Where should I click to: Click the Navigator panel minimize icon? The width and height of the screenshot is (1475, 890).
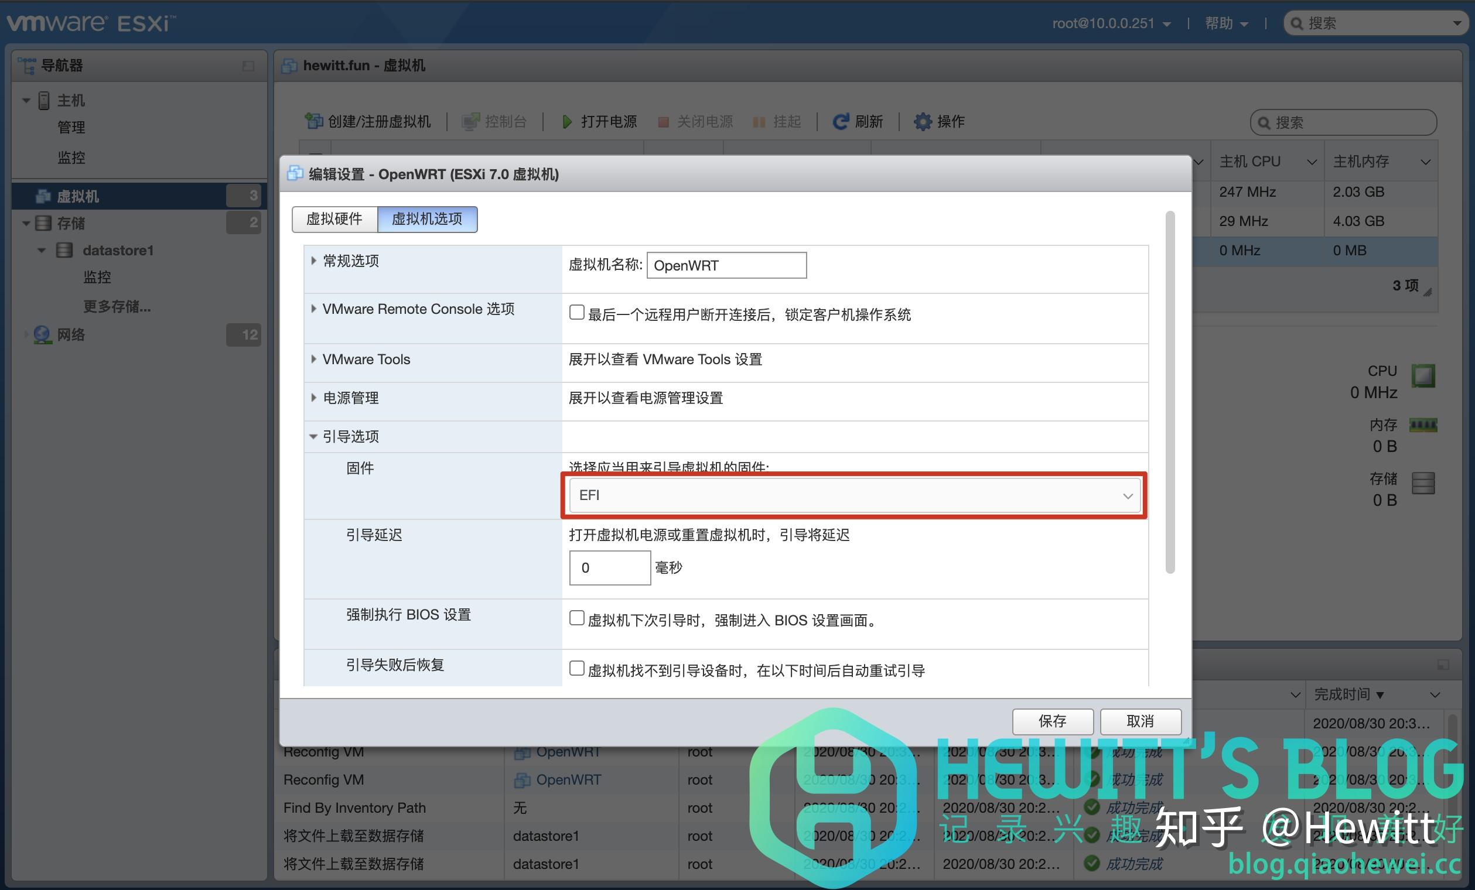(248, 66)
